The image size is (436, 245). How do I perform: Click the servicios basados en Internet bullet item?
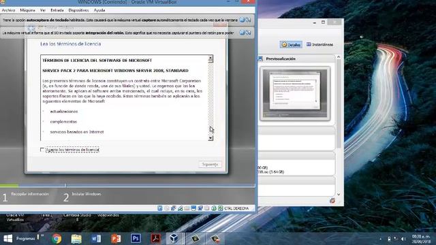77,132
